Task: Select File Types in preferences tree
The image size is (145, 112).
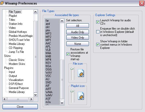Action: [15, 12]
